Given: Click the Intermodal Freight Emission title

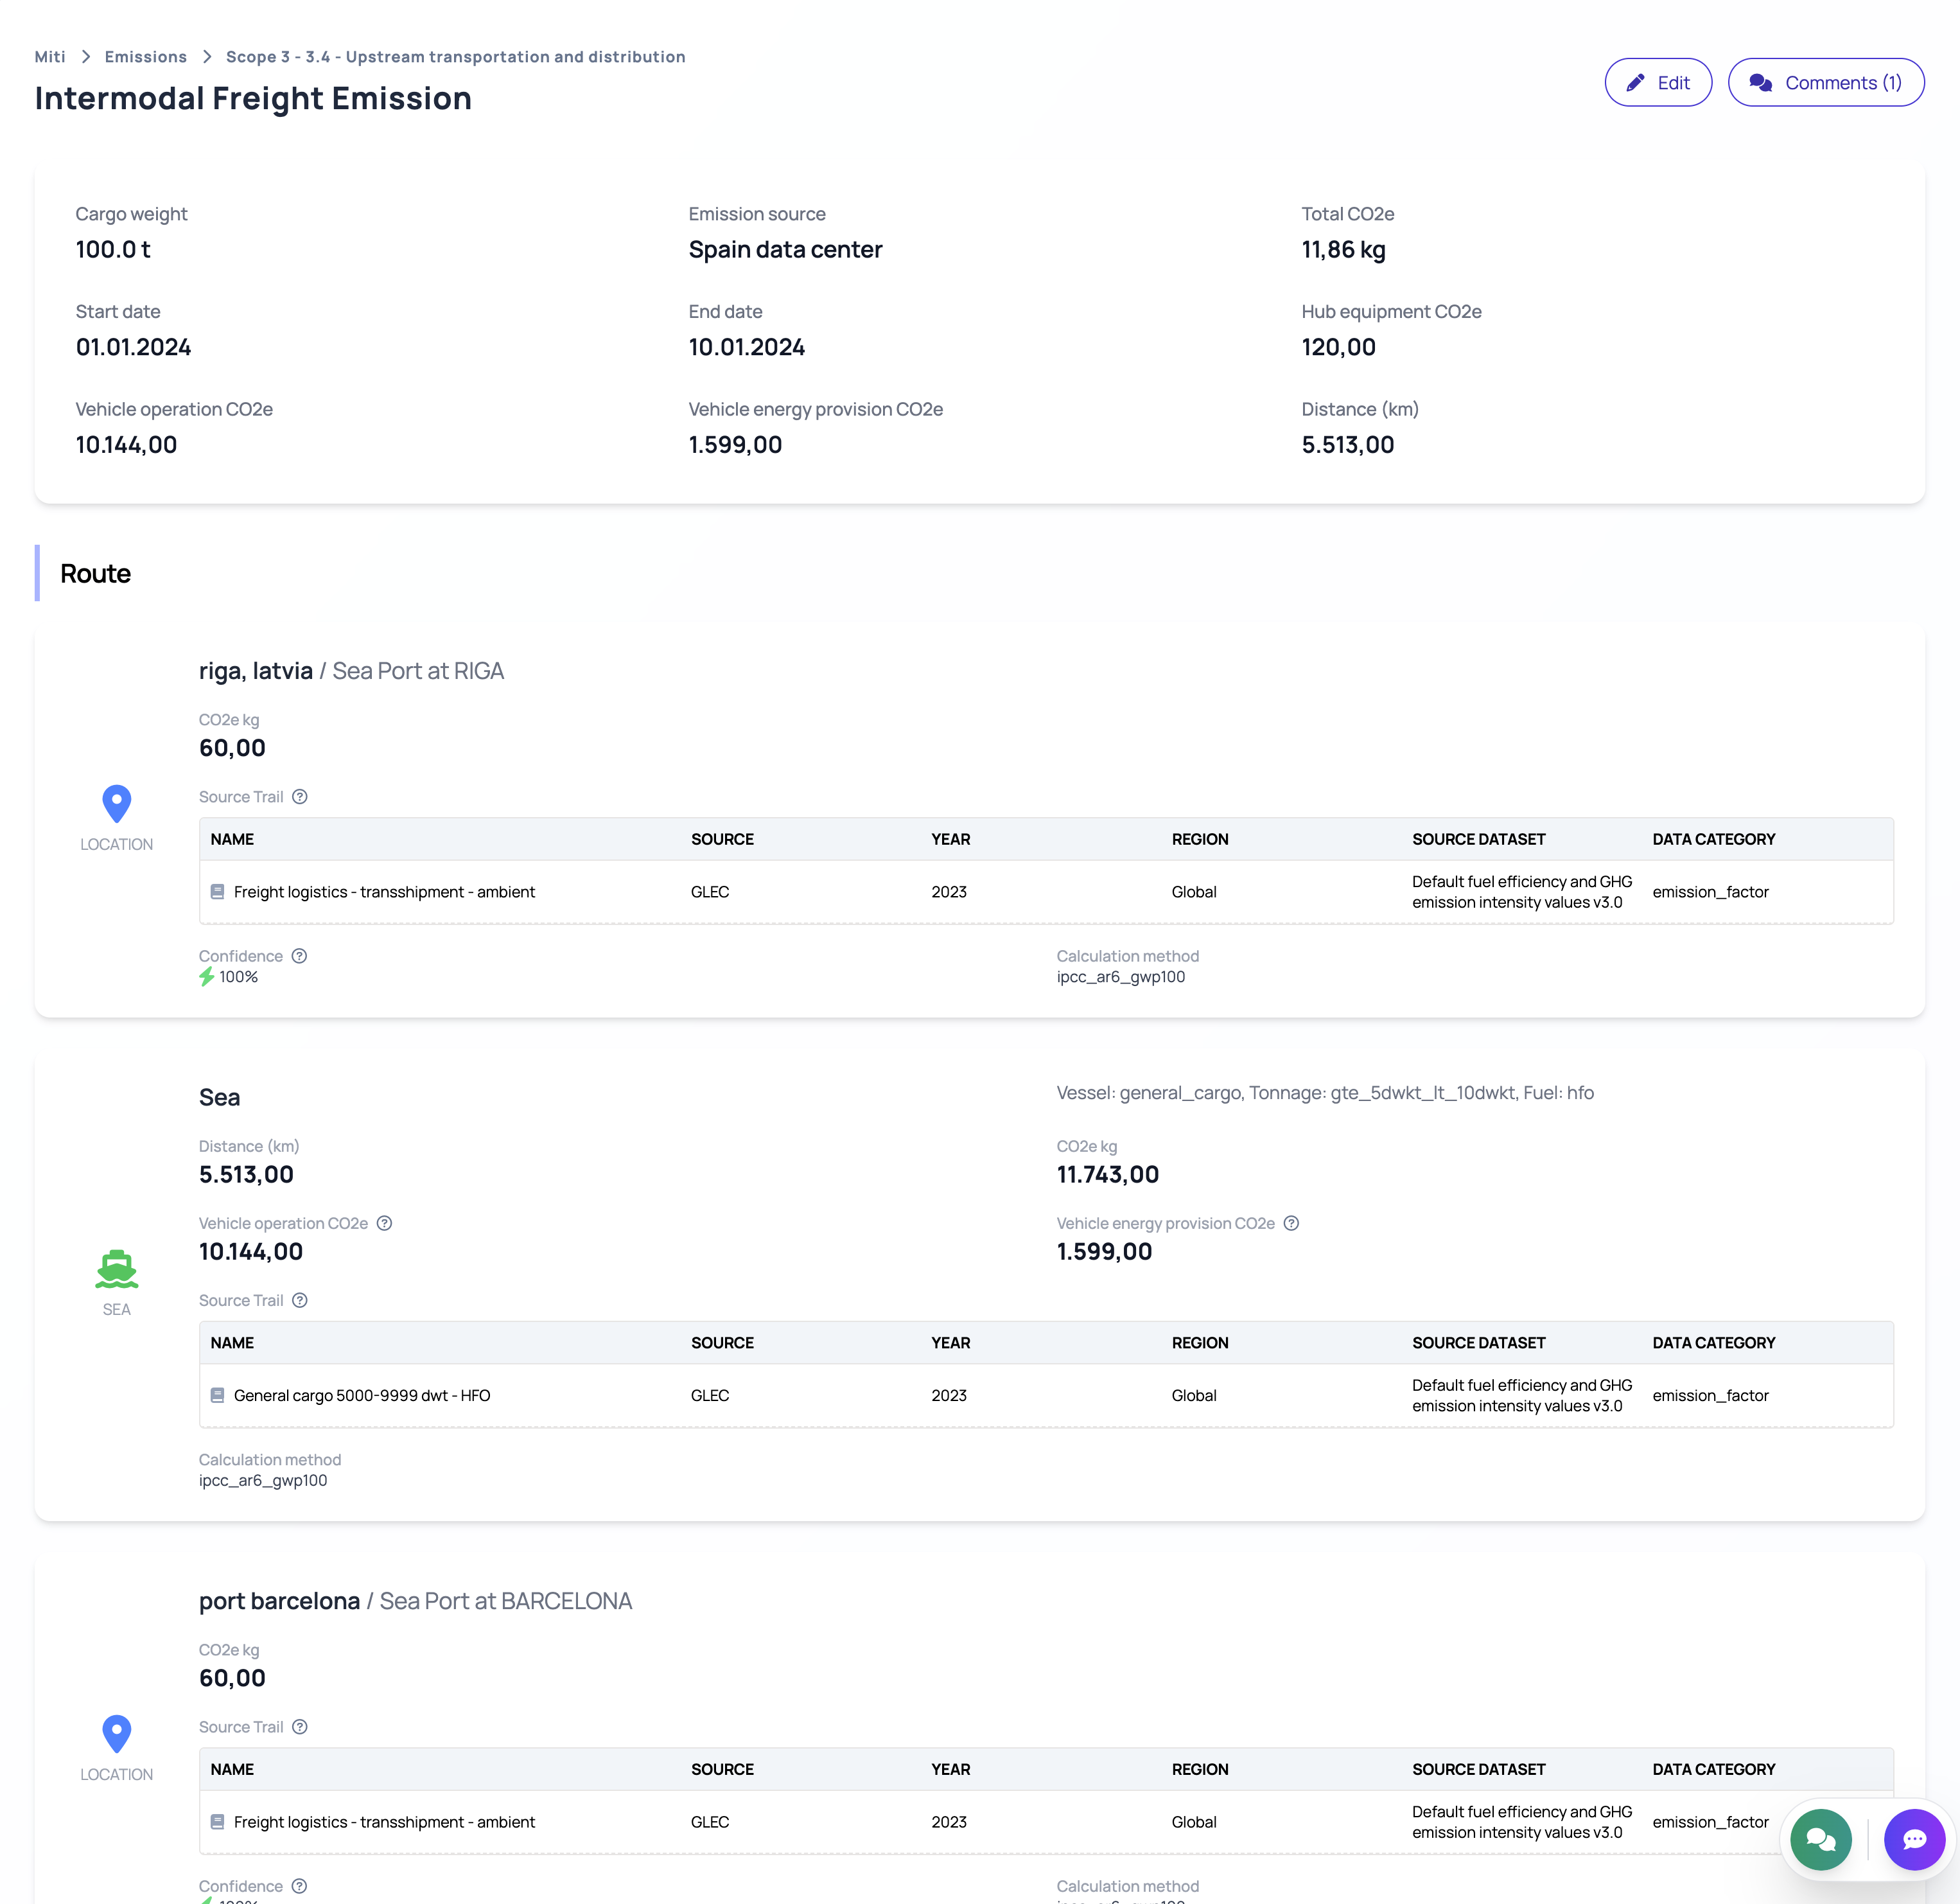Looking at the screenshot, I should tap(253, 98).
